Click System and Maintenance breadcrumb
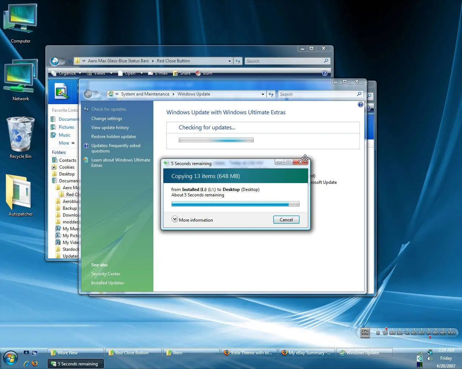Screen dimensions: 462x369 (145, 94)
